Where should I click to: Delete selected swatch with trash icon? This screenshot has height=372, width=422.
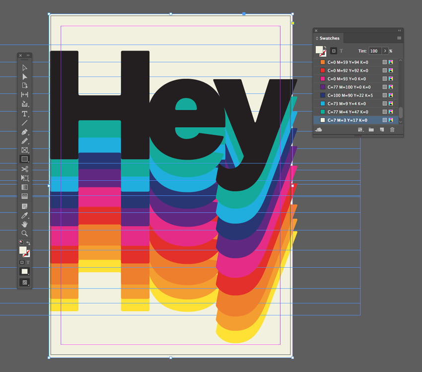click(392, 130)
